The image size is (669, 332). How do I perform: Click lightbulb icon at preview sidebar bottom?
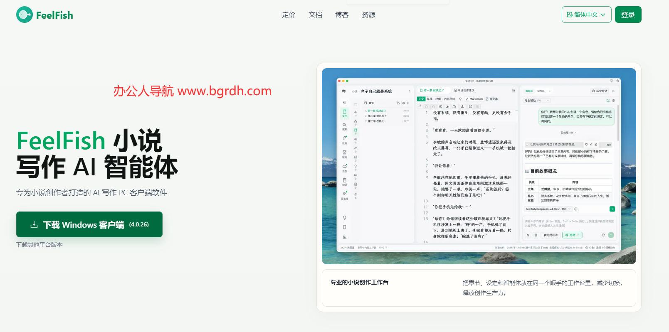click(x=344, y=218)
